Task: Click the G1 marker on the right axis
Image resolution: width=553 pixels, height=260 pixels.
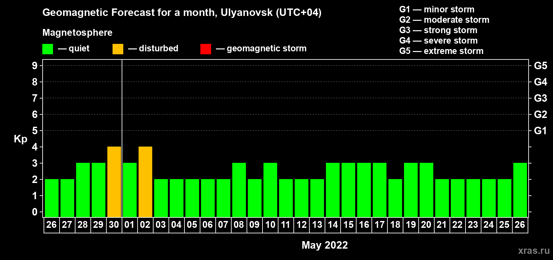Action: [x=540, y=131]
